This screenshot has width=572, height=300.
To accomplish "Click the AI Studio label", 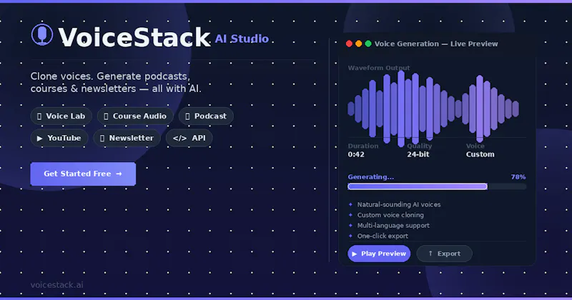I will click(242, 39).
